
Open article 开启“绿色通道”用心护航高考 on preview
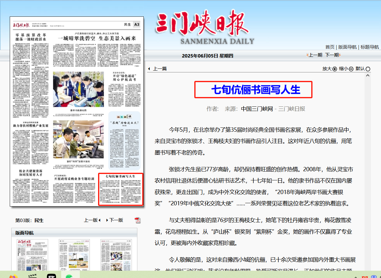tap(124, 78)
